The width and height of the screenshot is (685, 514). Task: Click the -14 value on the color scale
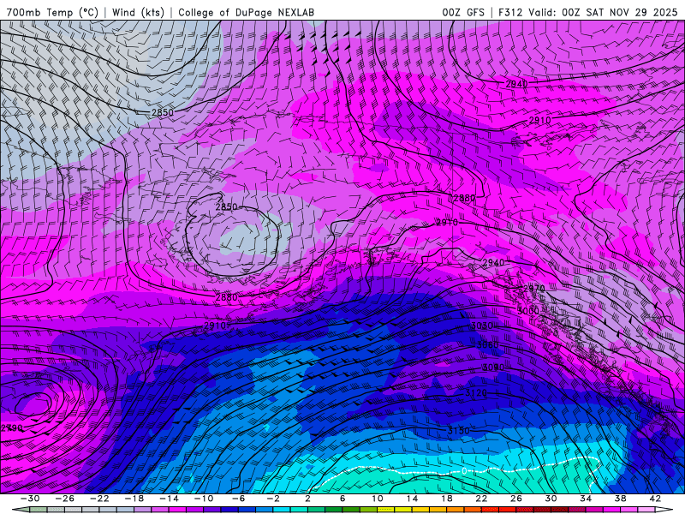click(169, 499)
